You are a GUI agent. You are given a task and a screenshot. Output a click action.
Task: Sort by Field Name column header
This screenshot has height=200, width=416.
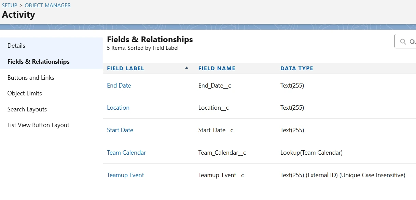(217, 68)
